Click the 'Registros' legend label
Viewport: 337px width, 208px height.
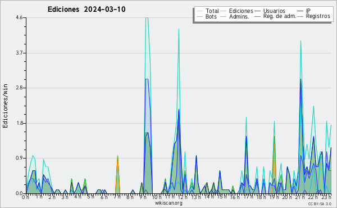point(318,16)
